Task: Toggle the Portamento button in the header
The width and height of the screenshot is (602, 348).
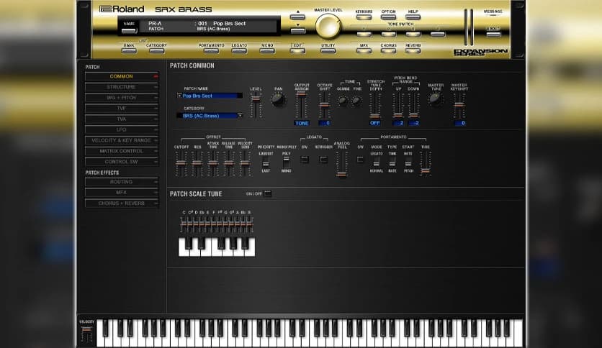Action: coord(211,50)
